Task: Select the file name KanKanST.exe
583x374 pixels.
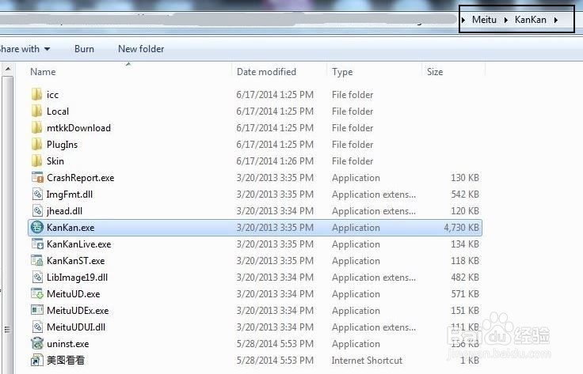Action: click(75, 261)
